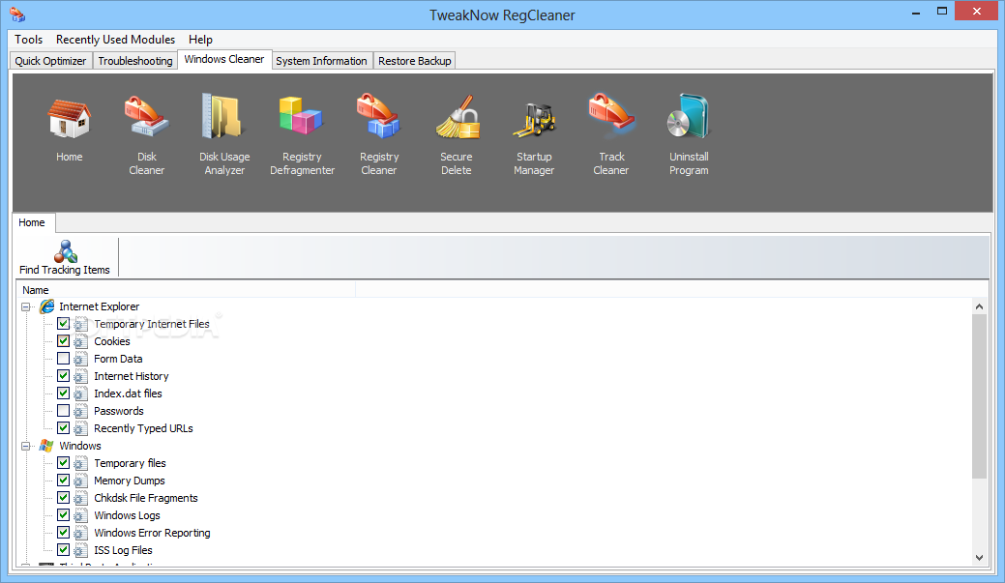Select 'Chkdsk File Fragments' row text
Image resolution: width=1005 pixels, height=583 pixels.
pos(146,498)
